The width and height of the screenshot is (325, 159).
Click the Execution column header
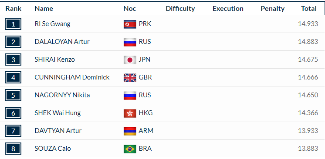[x=228, y=9]
